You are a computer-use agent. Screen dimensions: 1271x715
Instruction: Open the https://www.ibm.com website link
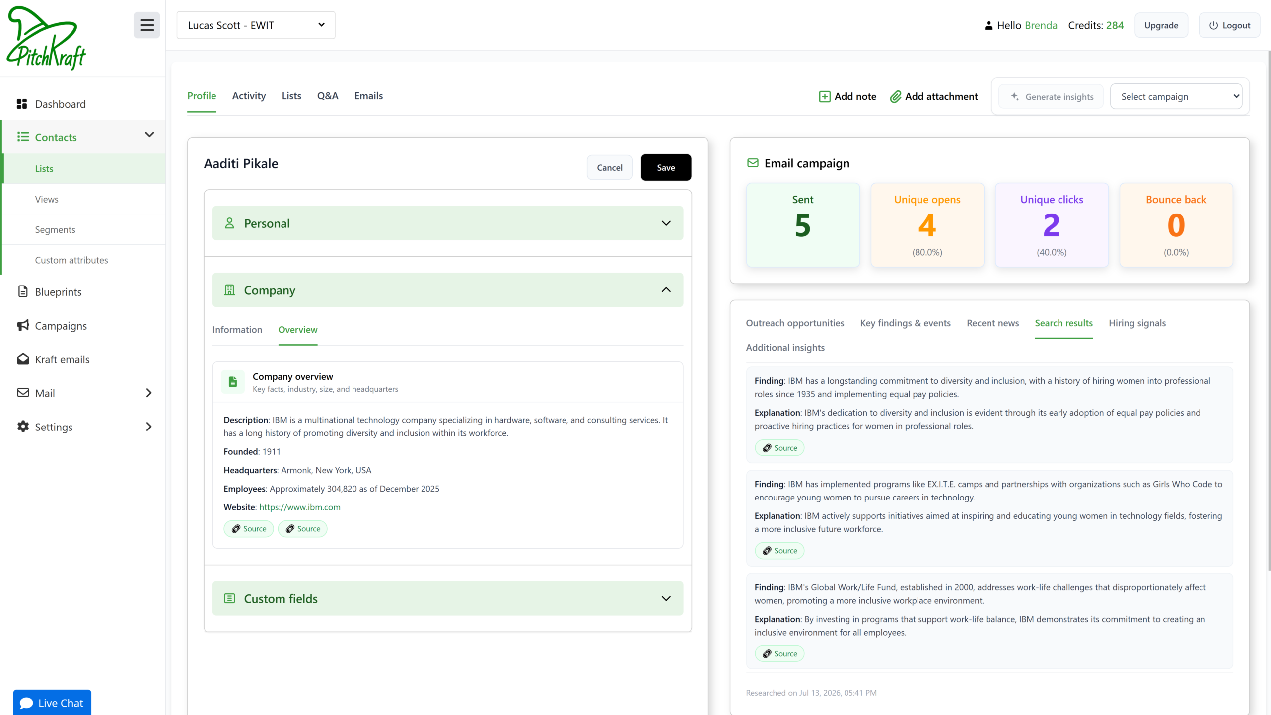click(x=300, y=507)
